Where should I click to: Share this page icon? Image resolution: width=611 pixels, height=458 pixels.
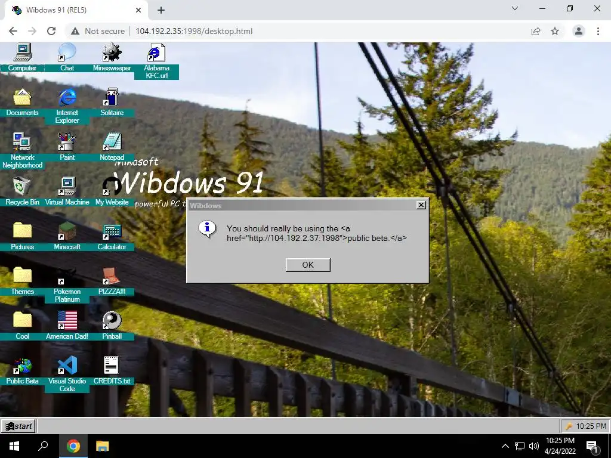[x=536, y=31]
